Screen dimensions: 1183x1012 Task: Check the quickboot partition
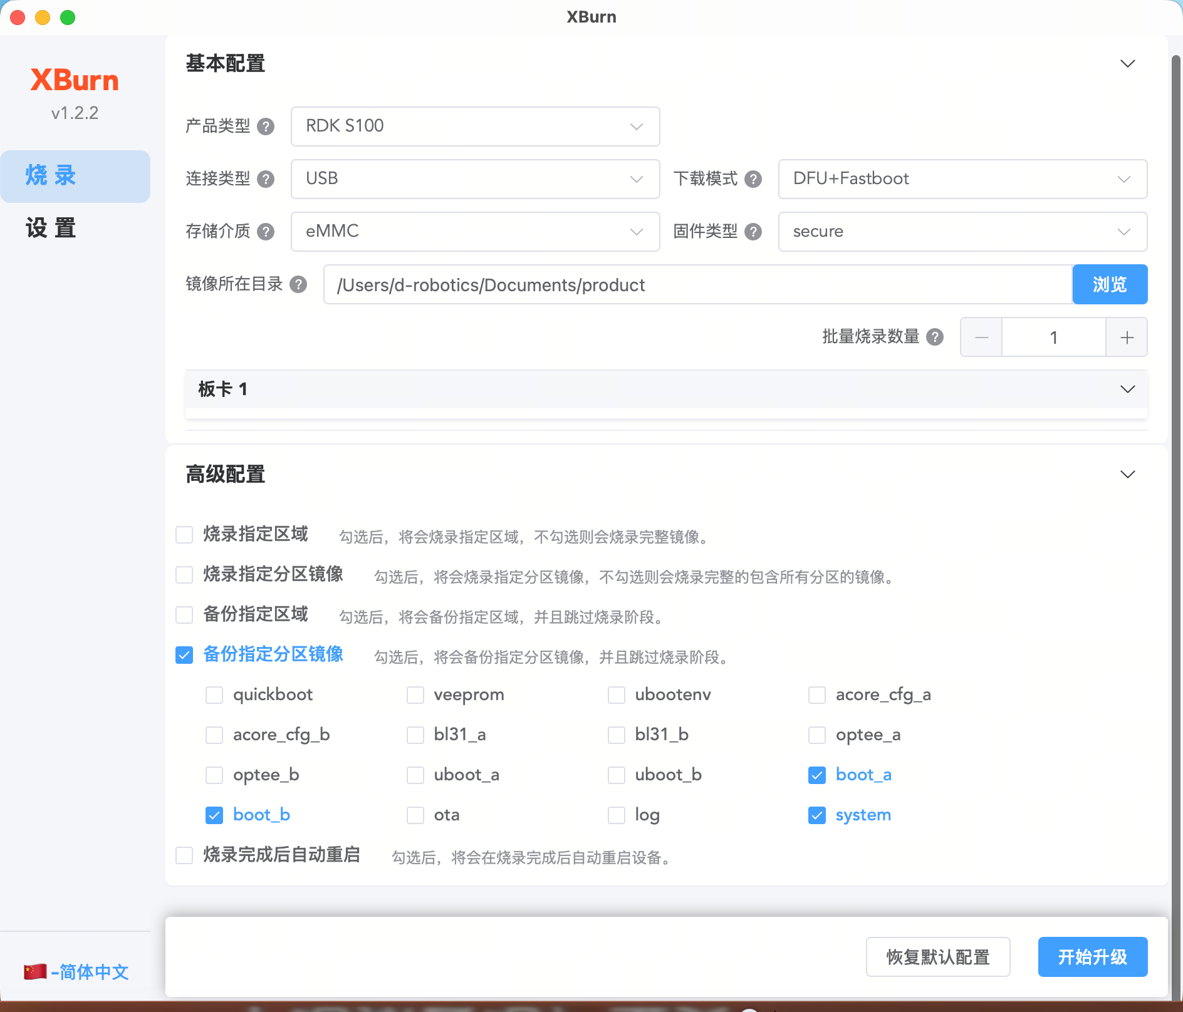tap(214, 695)
